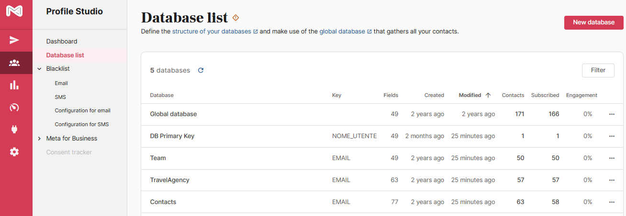Sort by the Modified column arrow
626x216 pixels.
click(488, 95)
